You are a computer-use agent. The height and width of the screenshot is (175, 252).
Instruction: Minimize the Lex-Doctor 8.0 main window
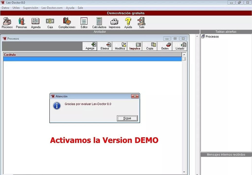(231, 3)
